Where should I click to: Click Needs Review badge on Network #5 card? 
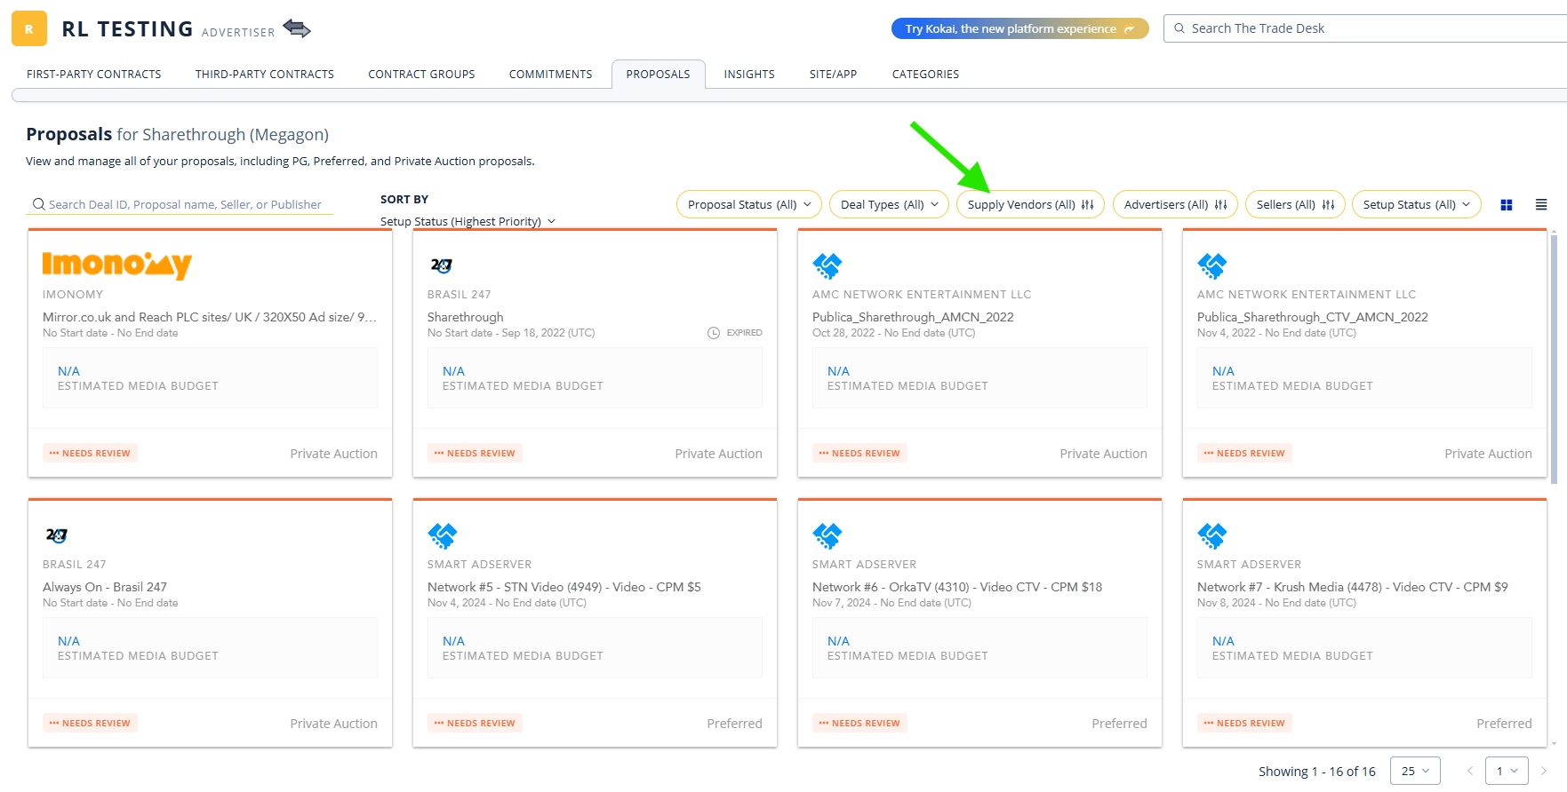[x=475, y=723]
